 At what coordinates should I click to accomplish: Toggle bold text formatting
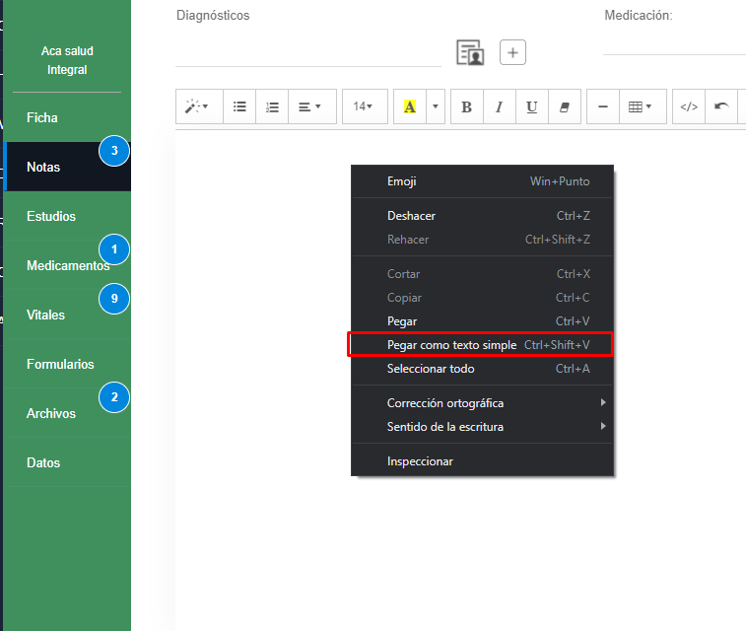467,107
